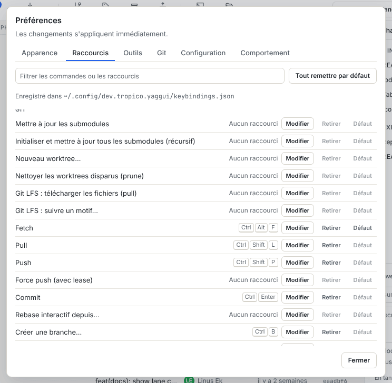Screen dimensions: 392x383
Task: Click Ctrl Shift L key combo for Pull
Action: 256,245
